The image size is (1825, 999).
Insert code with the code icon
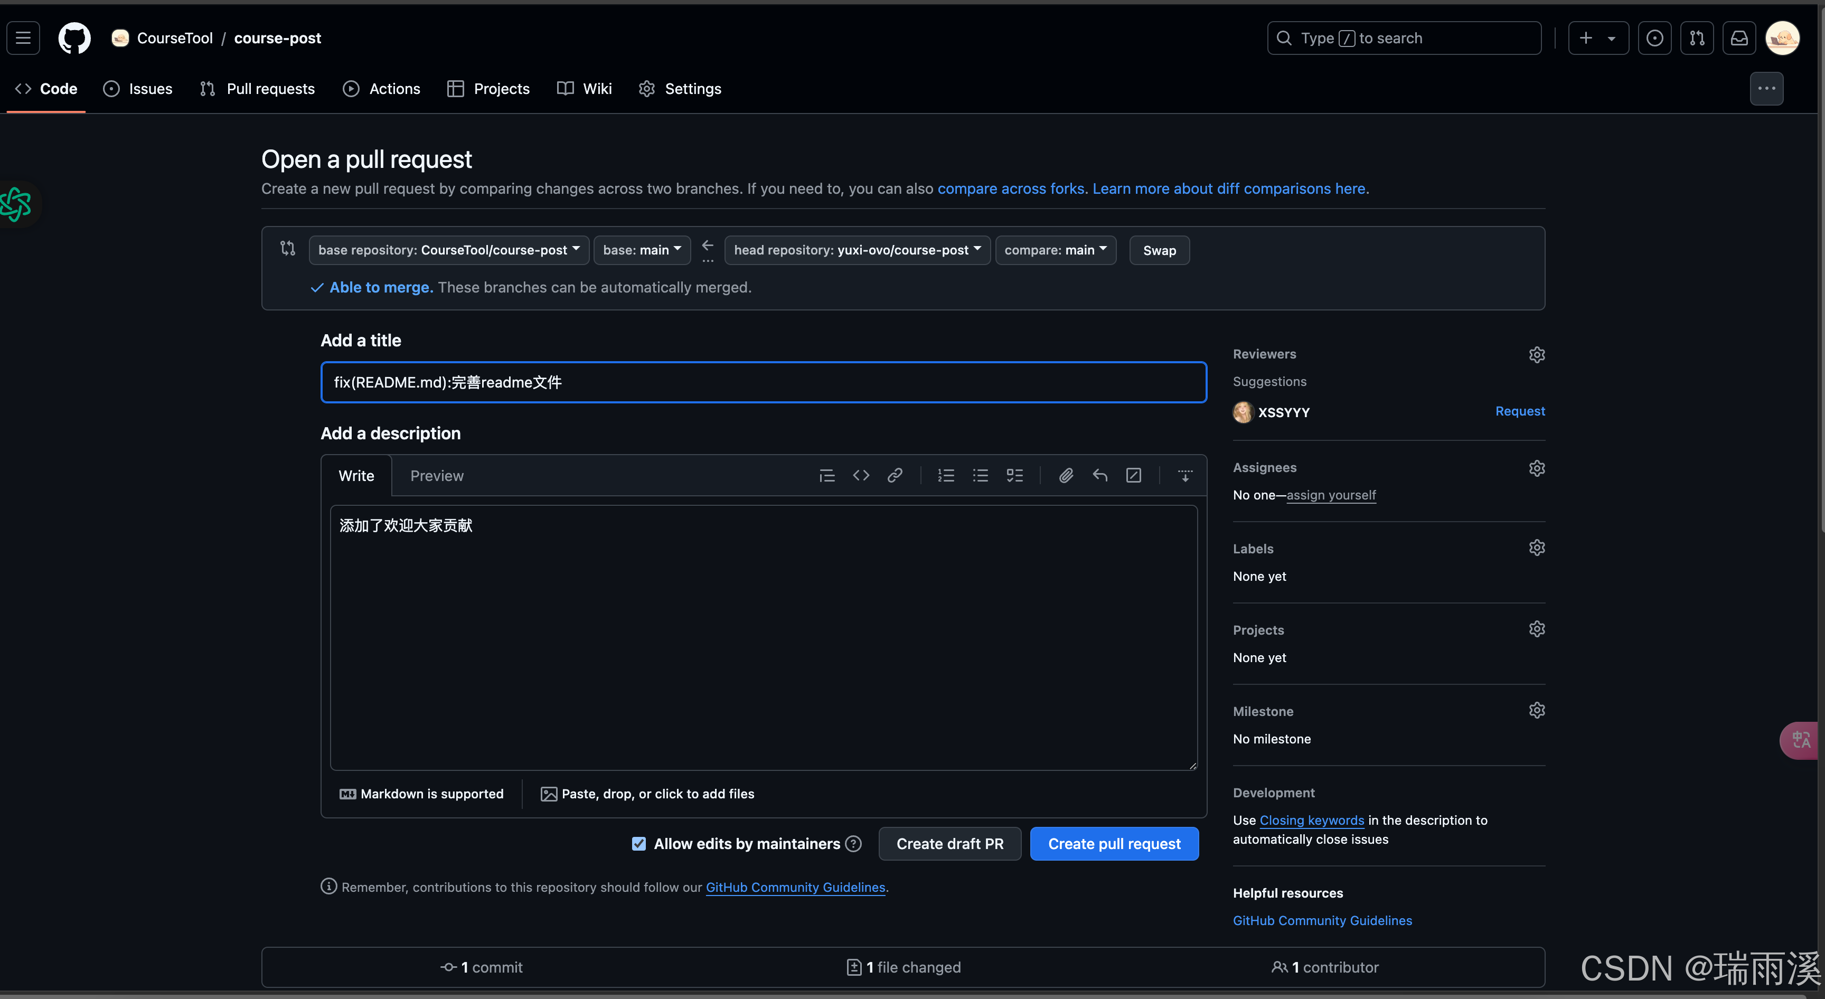pyautogui.click(x=861, y=475)
